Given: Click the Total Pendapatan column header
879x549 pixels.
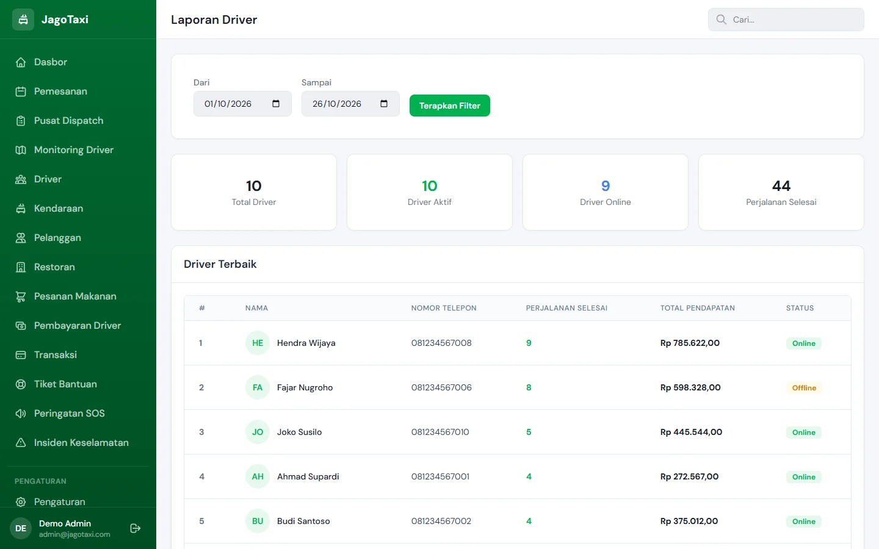Looking at the screenshot, I should point(698,308).
